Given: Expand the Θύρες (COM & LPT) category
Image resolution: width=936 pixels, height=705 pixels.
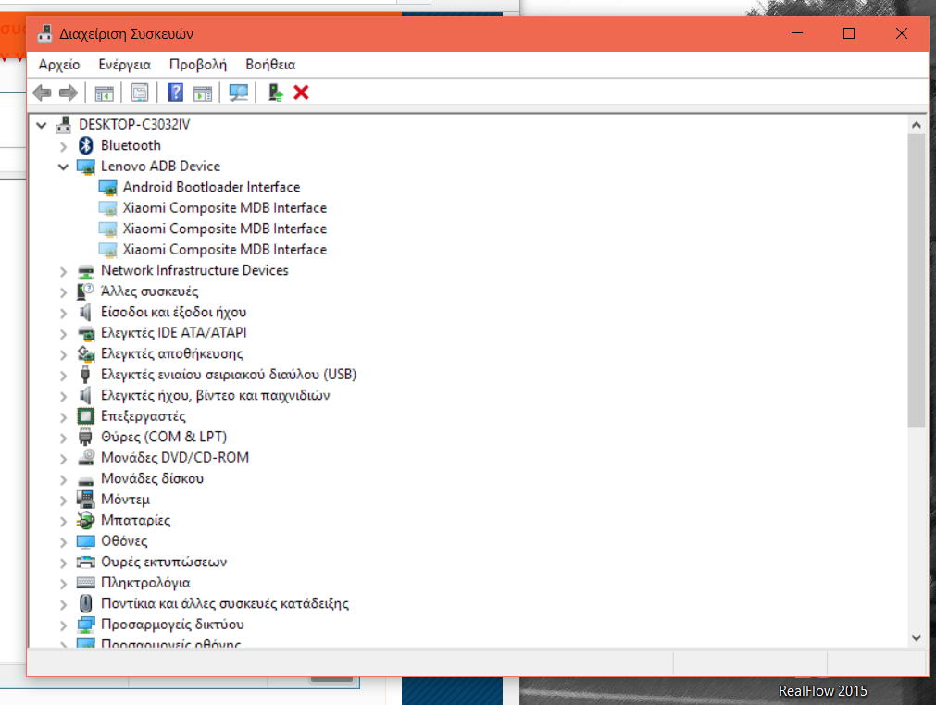Looking at the screenshot, I should pos(63,438).
